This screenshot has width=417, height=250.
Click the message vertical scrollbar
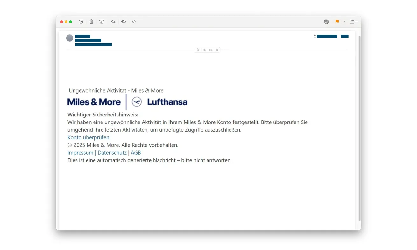(360, 128)
